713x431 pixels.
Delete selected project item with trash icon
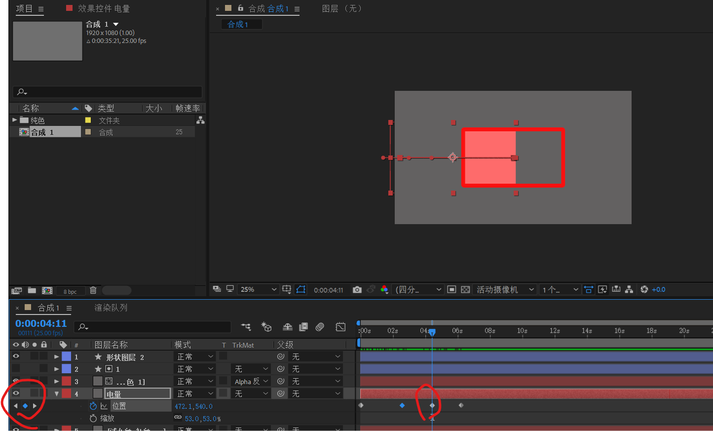coord(93,290)
